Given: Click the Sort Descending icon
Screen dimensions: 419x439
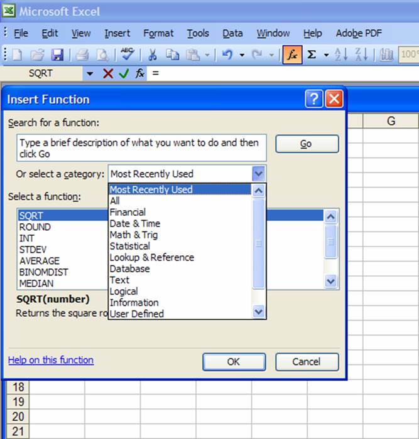Looking at the screenshot, I should point(361,55).
